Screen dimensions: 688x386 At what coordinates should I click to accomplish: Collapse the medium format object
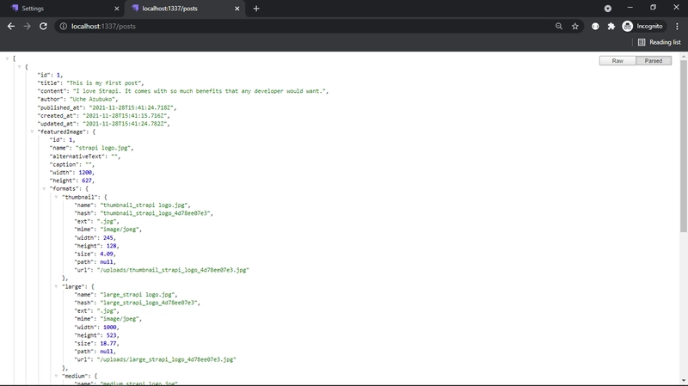(56, 376)
